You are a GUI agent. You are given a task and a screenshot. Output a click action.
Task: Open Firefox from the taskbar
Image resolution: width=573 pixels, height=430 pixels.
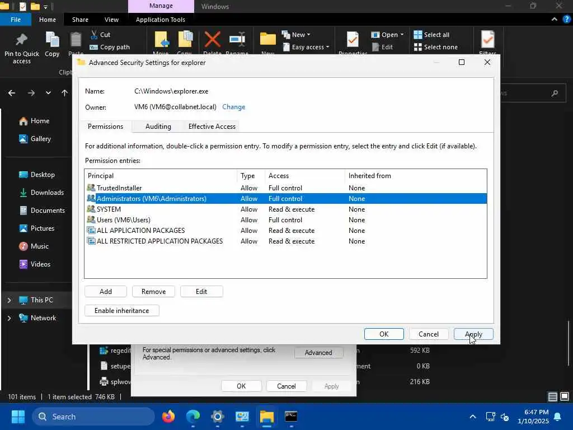tap(168, 417)
